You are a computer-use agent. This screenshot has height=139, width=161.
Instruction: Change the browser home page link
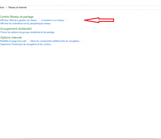coord(13,41)
